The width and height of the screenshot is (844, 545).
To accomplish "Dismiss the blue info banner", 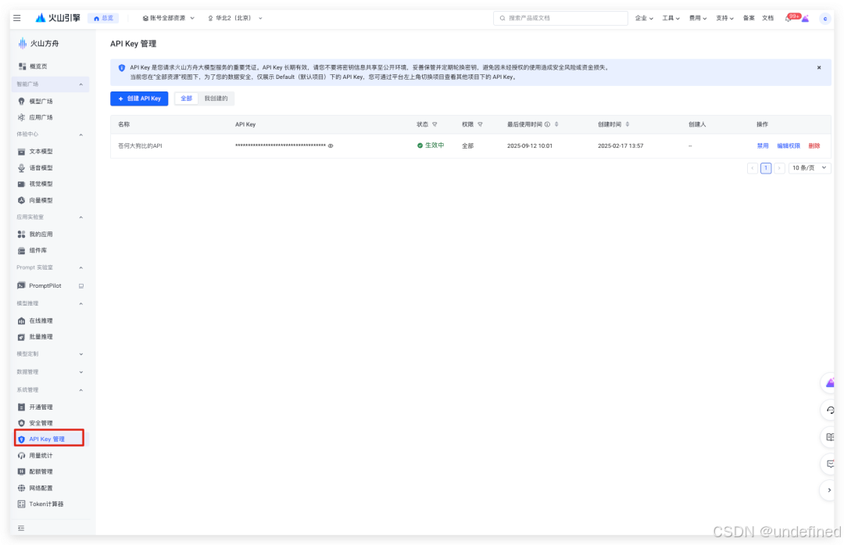I will click(819, 68).
